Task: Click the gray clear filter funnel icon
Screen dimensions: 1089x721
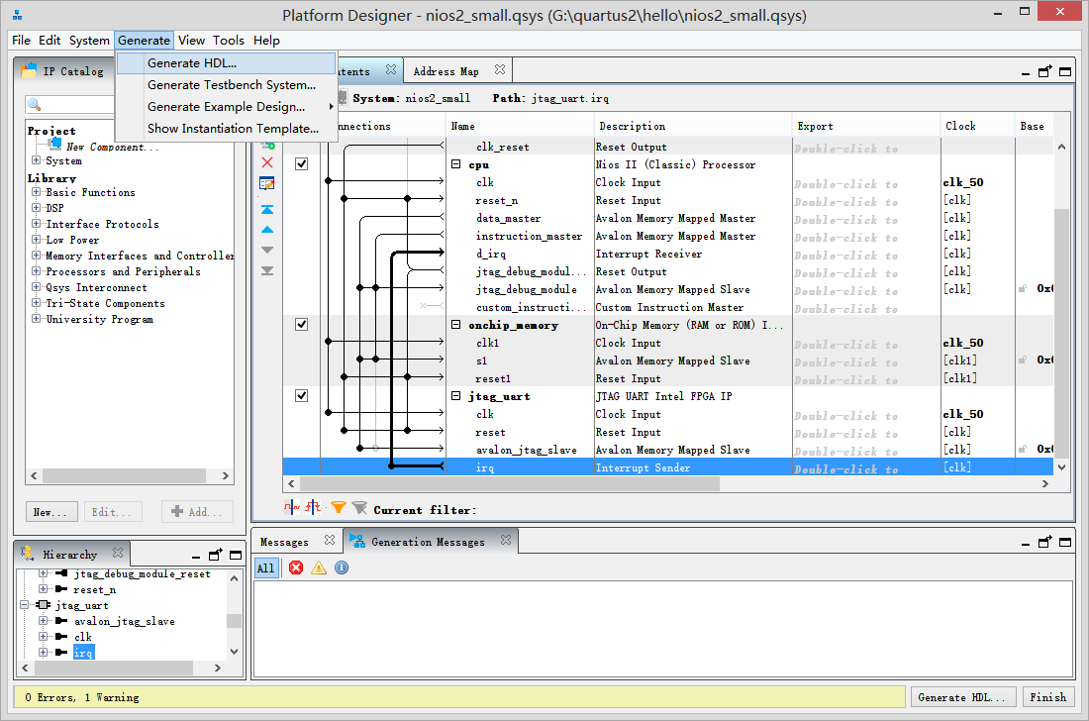Action: tap(359, 508)
